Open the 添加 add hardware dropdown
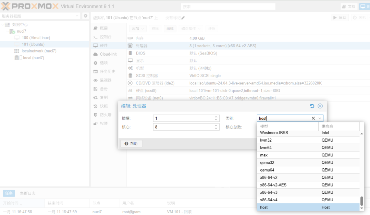This screenshot has height=215, width=370. tap(138, 28)
